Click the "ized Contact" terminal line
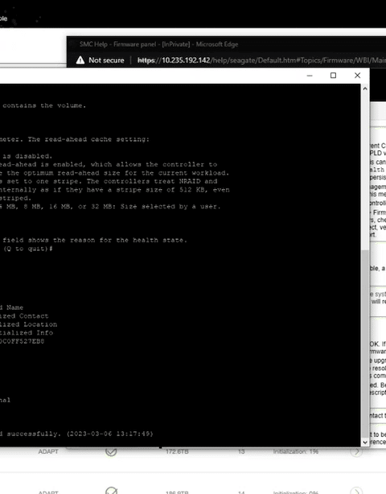This screenshot has height=494, width=386. [x=24, y=316]
